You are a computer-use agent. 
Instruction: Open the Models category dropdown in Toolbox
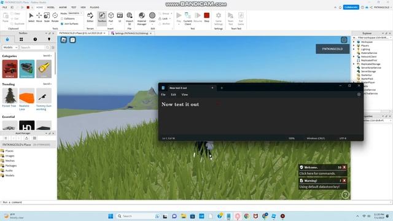pyautogui.click(x=10, y=47)
